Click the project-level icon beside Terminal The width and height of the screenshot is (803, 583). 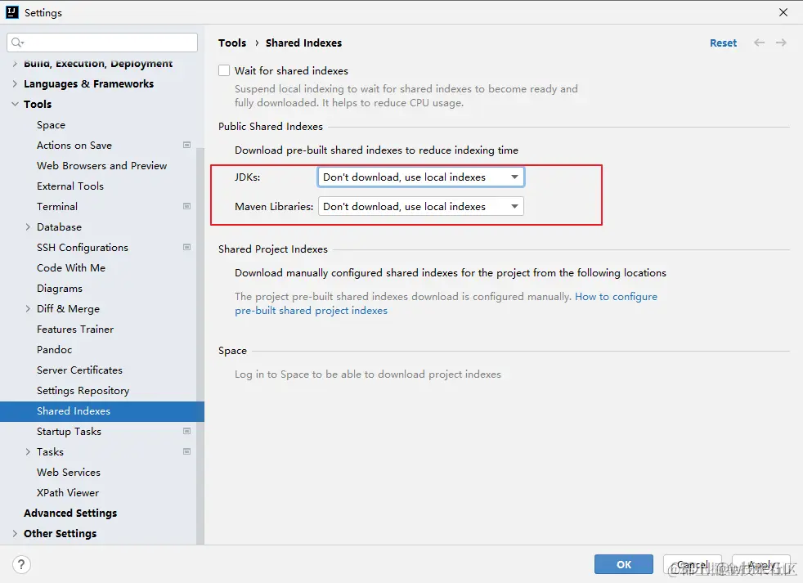coord(187,206)
